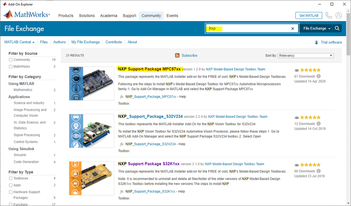Screen dimensions: 351x206
Task: Open the About tab
Action: coord(132,42)
